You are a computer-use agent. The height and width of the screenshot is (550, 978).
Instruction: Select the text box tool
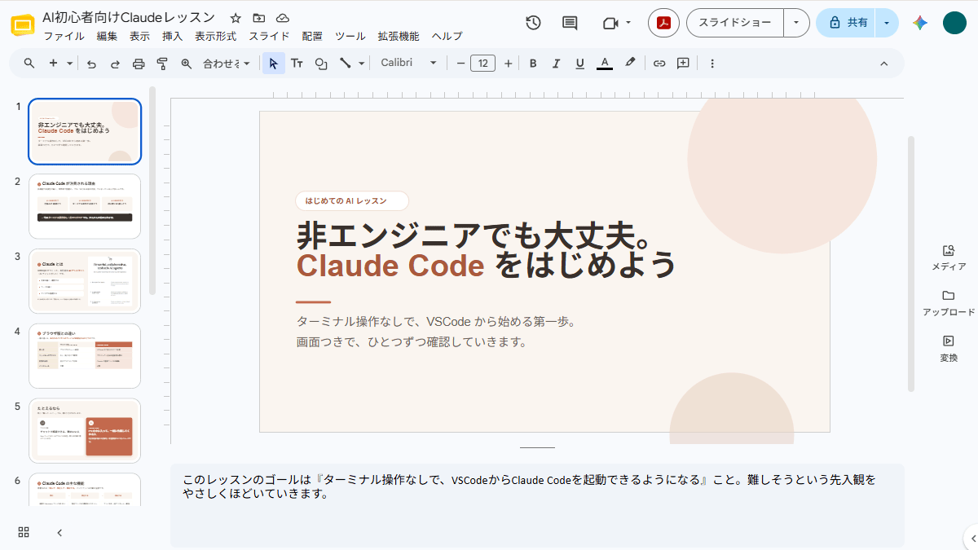tap(297, 63)
